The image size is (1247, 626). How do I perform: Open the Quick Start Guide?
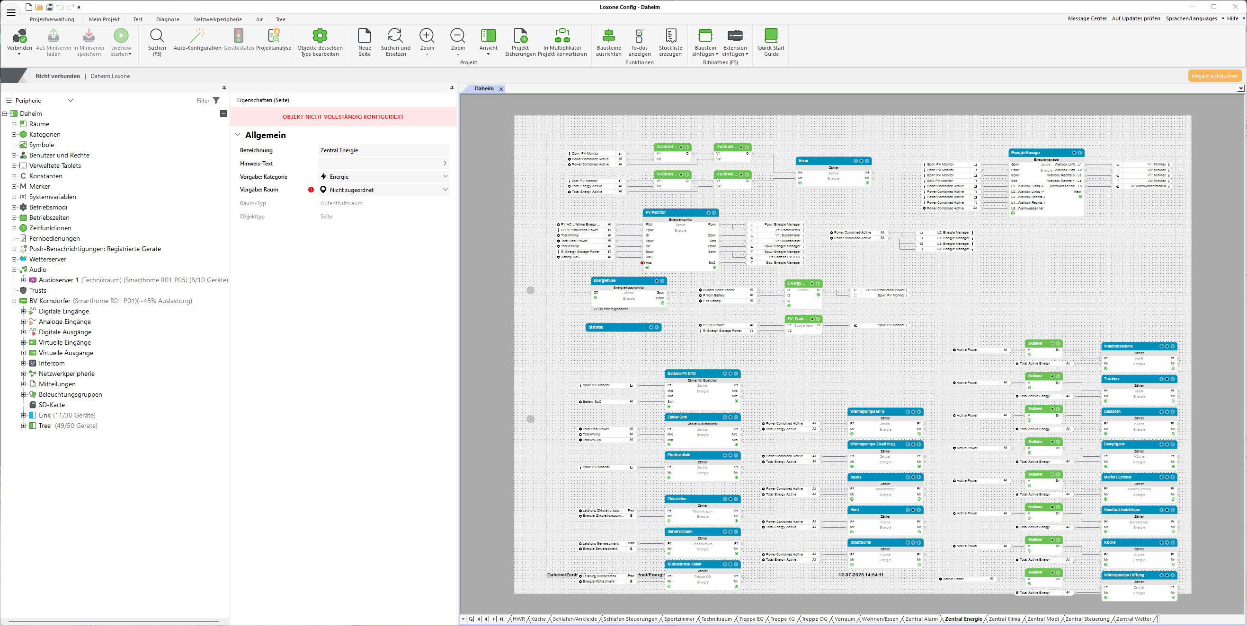pyautogui.click(x=771, y=37)
